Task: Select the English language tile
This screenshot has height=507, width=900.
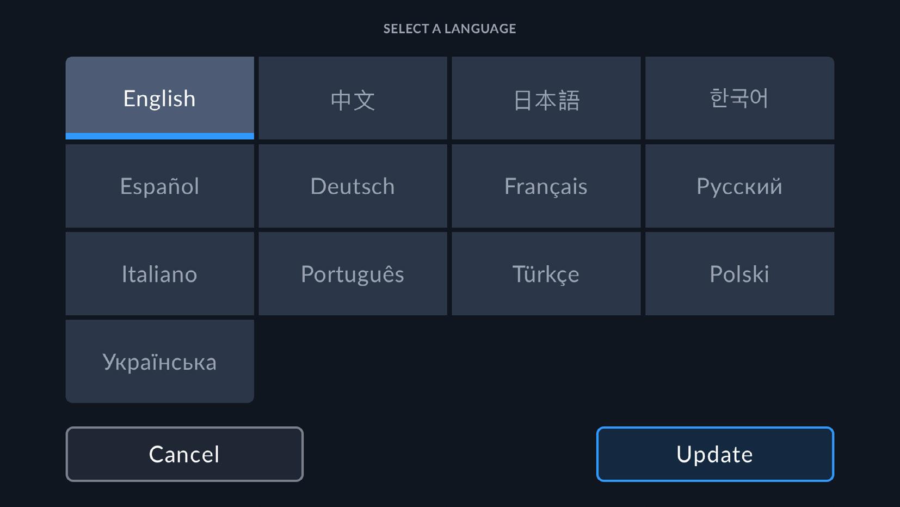Action: coord(159,98)
